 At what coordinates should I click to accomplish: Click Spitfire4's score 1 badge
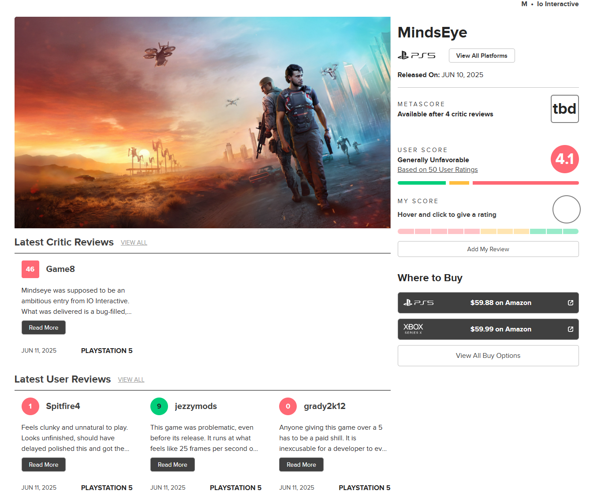point(30,406)
